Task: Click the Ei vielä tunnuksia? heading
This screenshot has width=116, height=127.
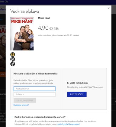Action: [78, 83]
